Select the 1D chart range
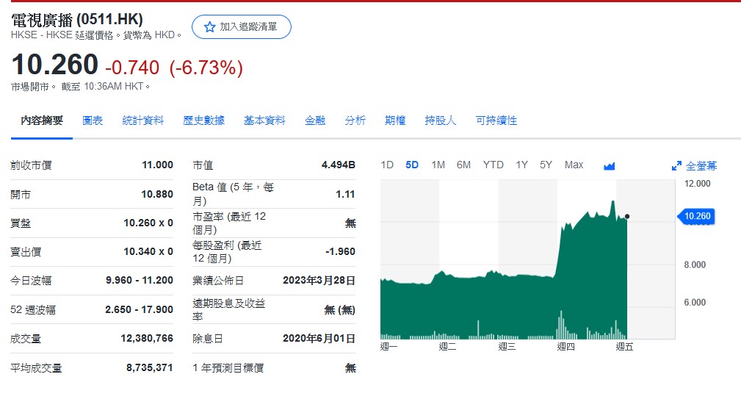The height and width of the screenshot is (399, 741). click(x=387, y=165)
